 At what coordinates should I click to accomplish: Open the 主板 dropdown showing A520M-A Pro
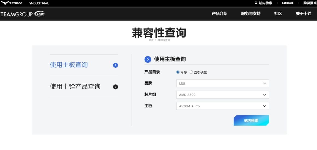coord(222,106)
